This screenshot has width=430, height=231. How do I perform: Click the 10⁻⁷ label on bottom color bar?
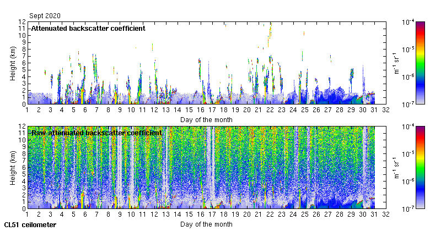coord(409,208)
